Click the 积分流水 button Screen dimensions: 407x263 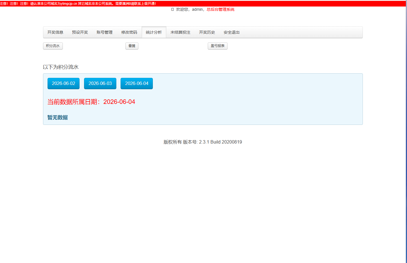pos(53,46)
